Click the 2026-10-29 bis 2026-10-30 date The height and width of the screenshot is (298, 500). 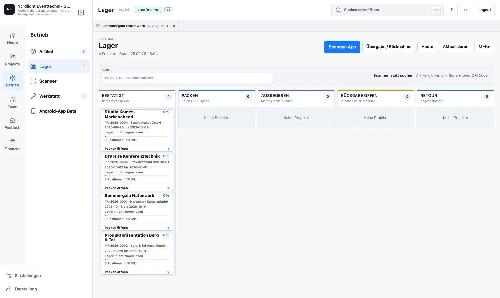(x=126, y=251)
